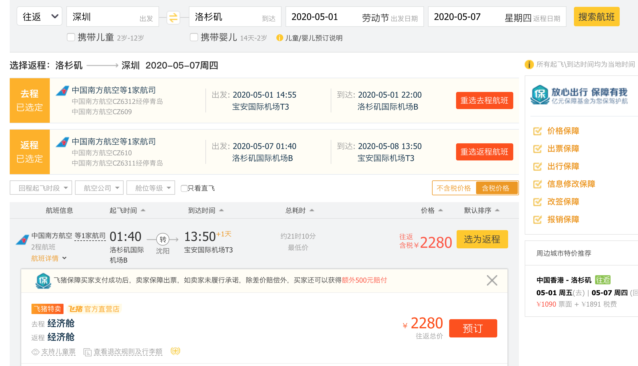
Task: Click the 出票保障 checkmark icon
Action: click(x=538, y=149)
